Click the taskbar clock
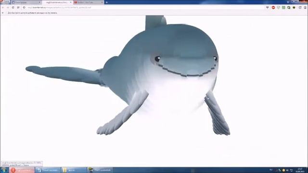The height and width of the screenshot is (173, 308). 300,170
